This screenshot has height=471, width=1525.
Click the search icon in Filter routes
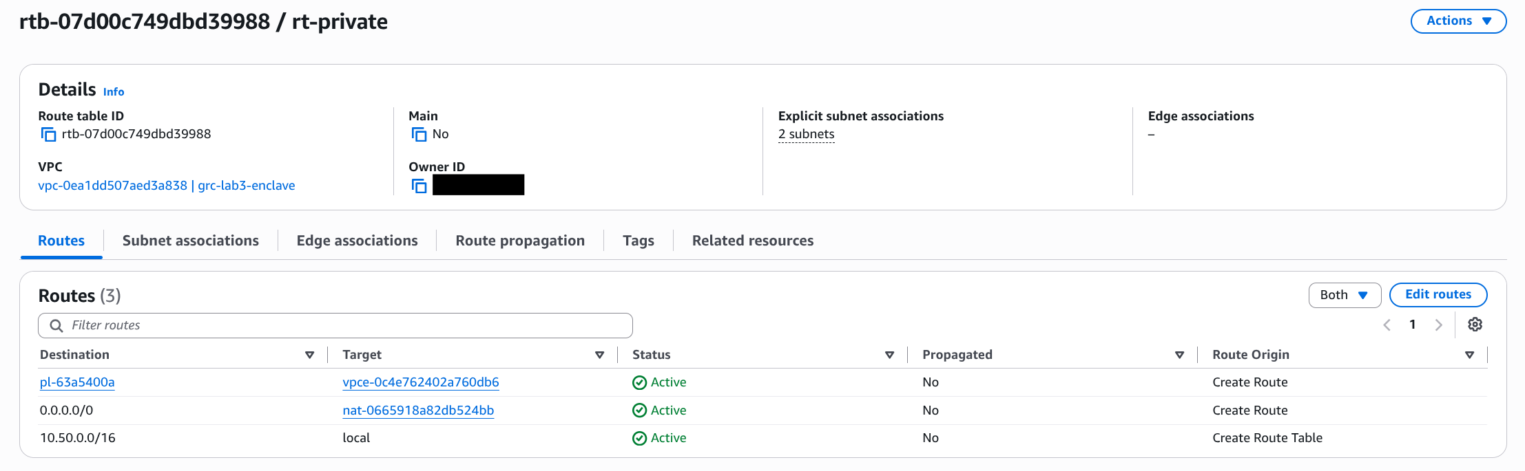tap(56, 326)
